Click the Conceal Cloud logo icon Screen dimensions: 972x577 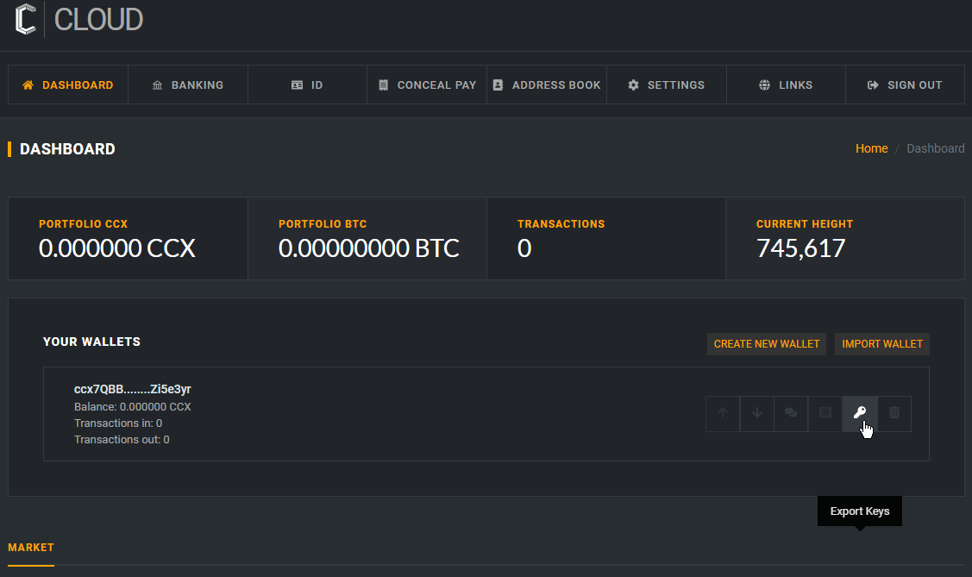point(25,19)
